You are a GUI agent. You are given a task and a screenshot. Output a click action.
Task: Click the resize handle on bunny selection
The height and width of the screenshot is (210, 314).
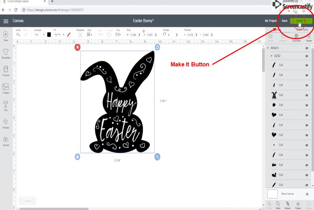[x=157, y=157]
